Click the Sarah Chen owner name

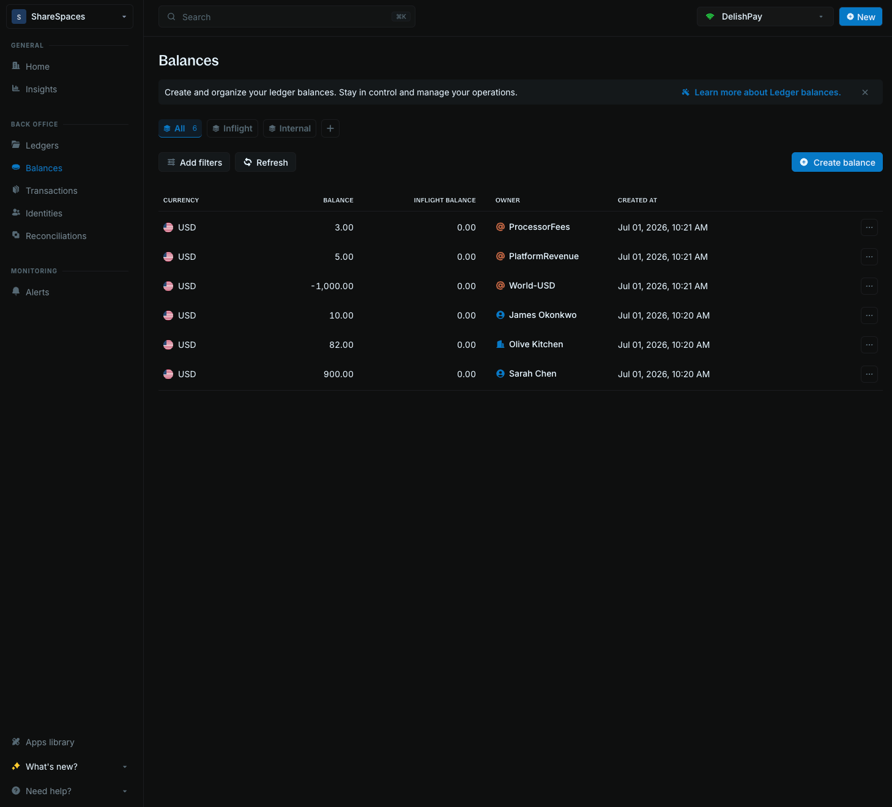point(533,374)
